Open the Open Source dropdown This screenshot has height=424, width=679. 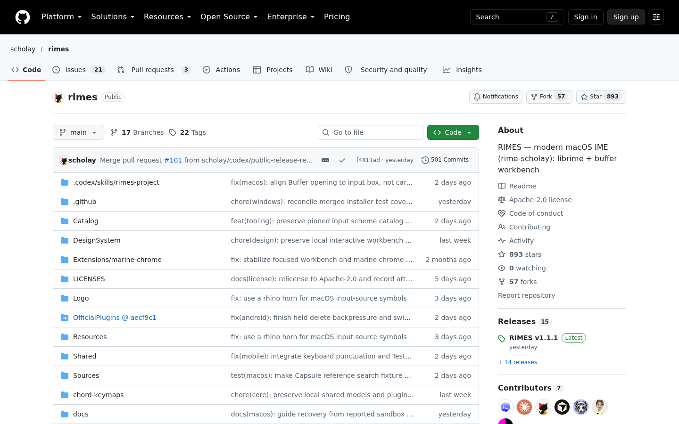(x=229, y=17)
